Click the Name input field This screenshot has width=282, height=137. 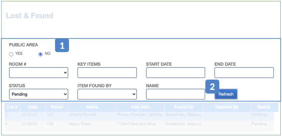[x=176, y=94]
